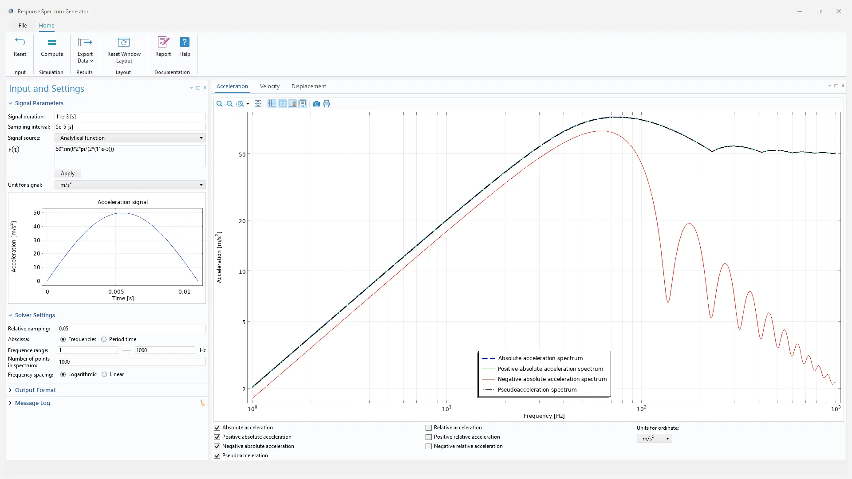Open the File menu
This screenshot has width=852, height=479.
(x=23, y=26)
